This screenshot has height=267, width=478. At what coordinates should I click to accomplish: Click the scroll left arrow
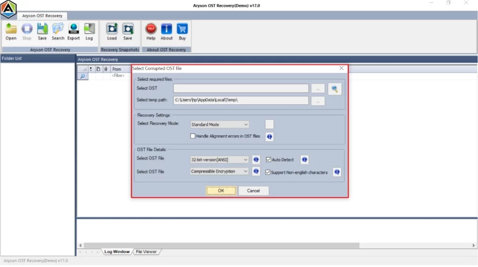(80, 246)
